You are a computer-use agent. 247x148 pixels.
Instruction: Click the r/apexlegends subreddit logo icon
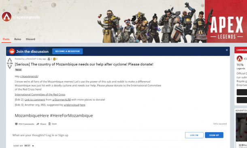(x=6, y=17)
